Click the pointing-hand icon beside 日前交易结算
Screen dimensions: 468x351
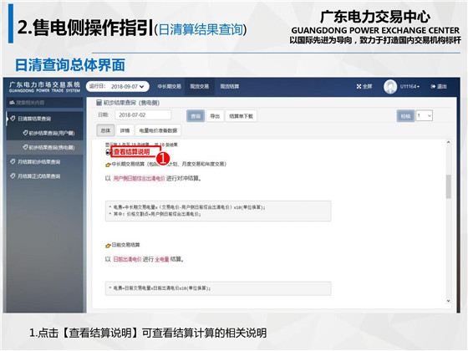pyautogui.click(x=108, y=246)
